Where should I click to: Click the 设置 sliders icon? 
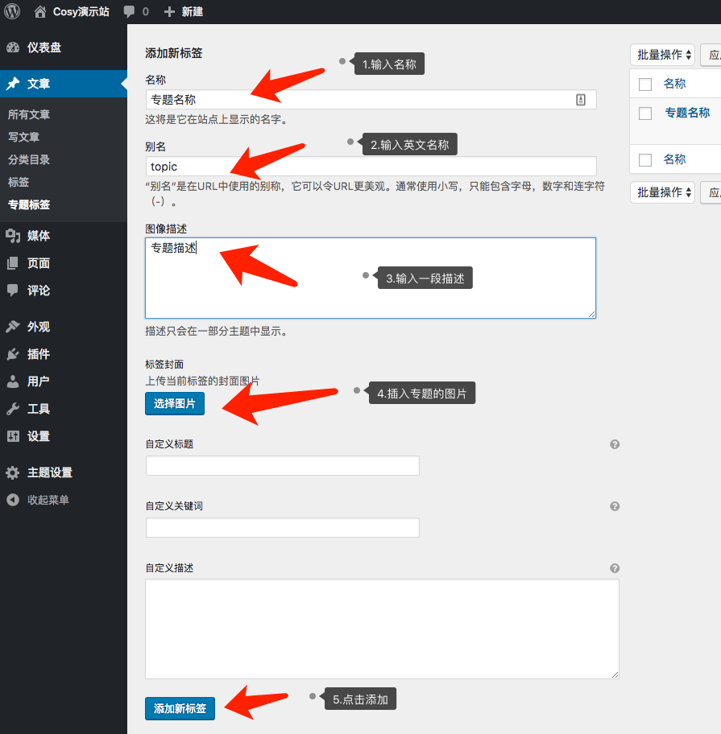click(x=13, y=436)
